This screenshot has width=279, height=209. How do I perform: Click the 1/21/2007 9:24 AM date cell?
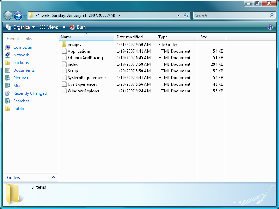134,91
